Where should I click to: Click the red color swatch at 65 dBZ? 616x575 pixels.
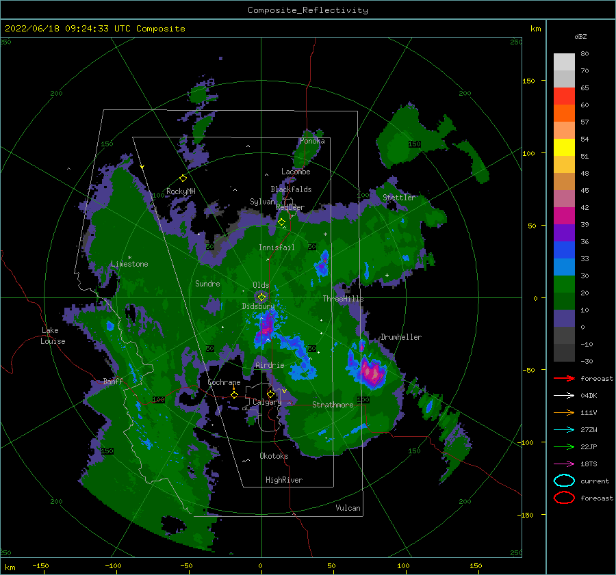tap(564, 96)
